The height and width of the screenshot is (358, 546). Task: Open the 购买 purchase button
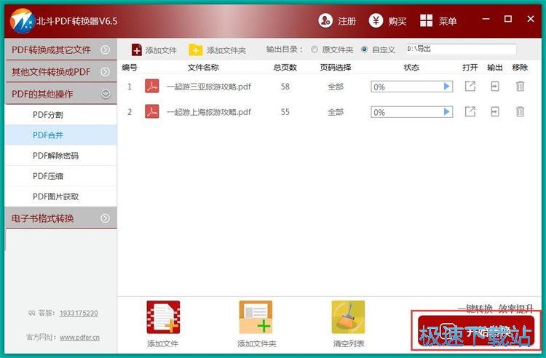click(387, 21)
